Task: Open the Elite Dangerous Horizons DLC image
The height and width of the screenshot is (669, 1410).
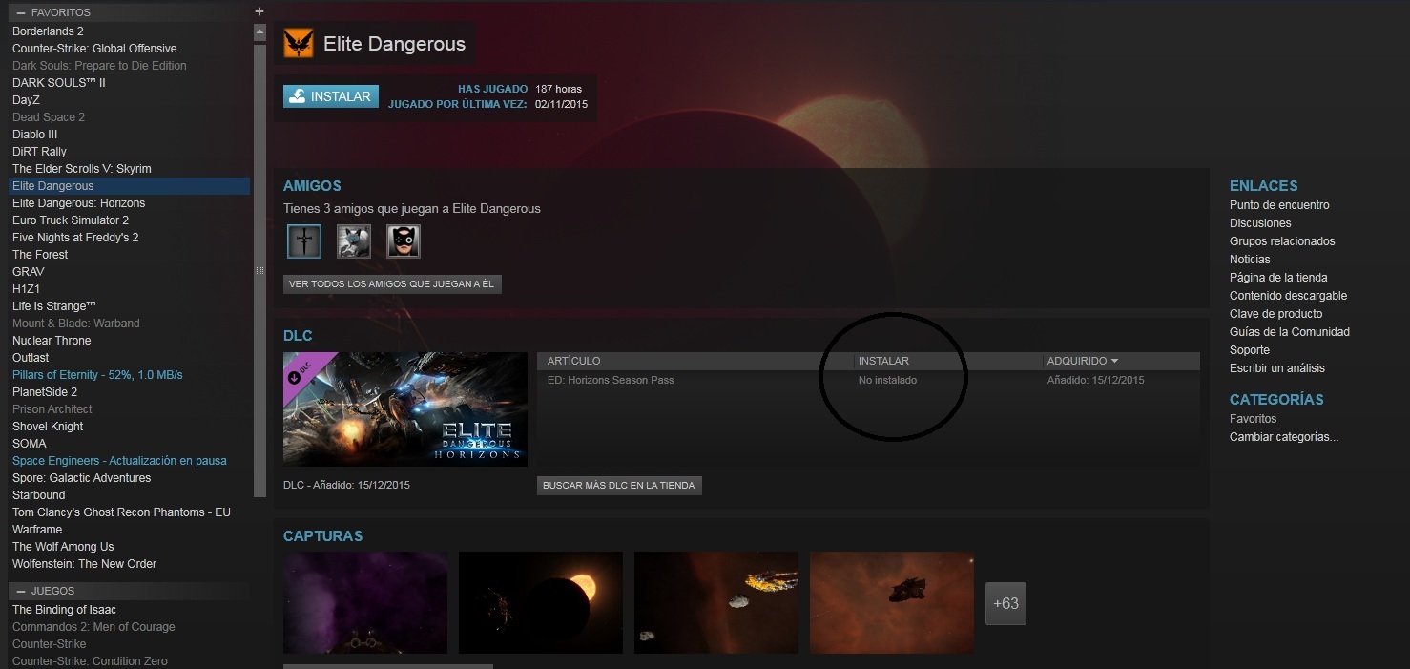Action: [x=405, y=409]
